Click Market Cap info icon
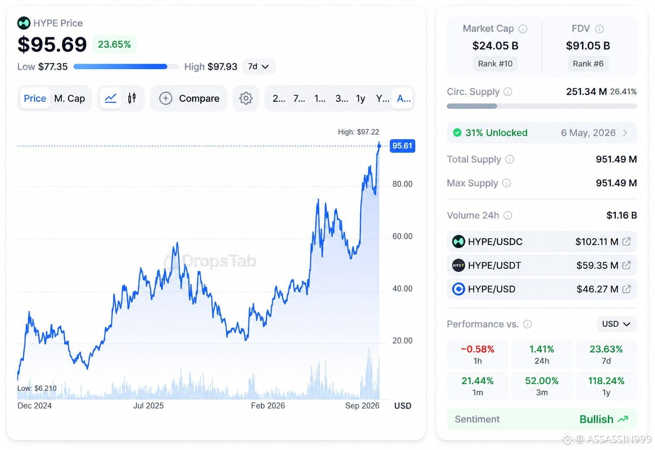The width and height of the screenshot is (655, 450). pyautogui.click(x=523, y=29)
